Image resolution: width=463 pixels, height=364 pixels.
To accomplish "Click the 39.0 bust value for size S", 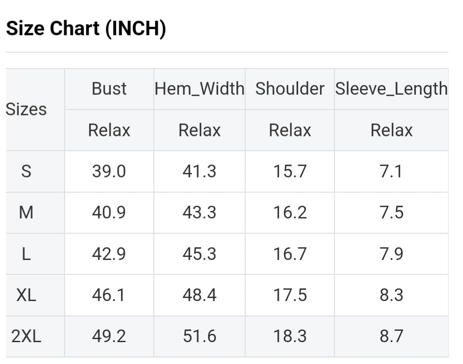I will click(x=109, y=171).
